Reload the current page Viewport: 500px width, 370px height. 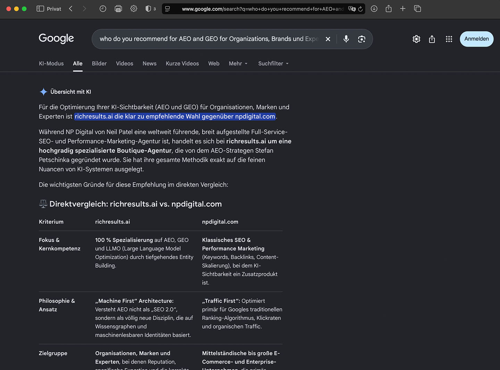[360, 9]
